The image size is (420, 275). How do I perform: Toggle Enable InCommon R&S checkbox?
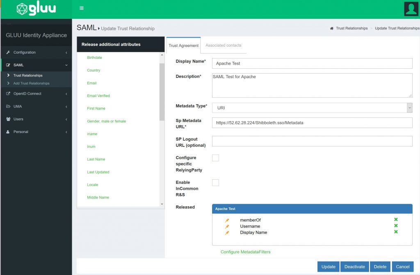click(x=215, y=183)
